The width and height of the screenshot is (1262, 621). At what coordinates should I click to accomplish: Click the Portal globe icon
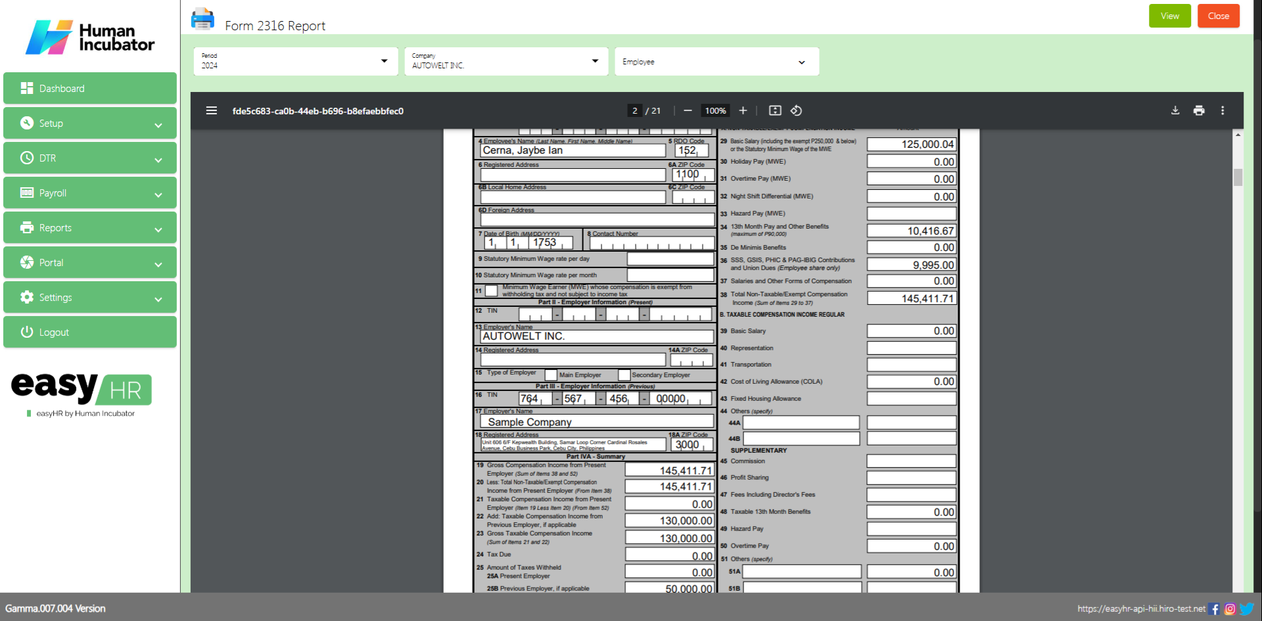pos(27,262)
